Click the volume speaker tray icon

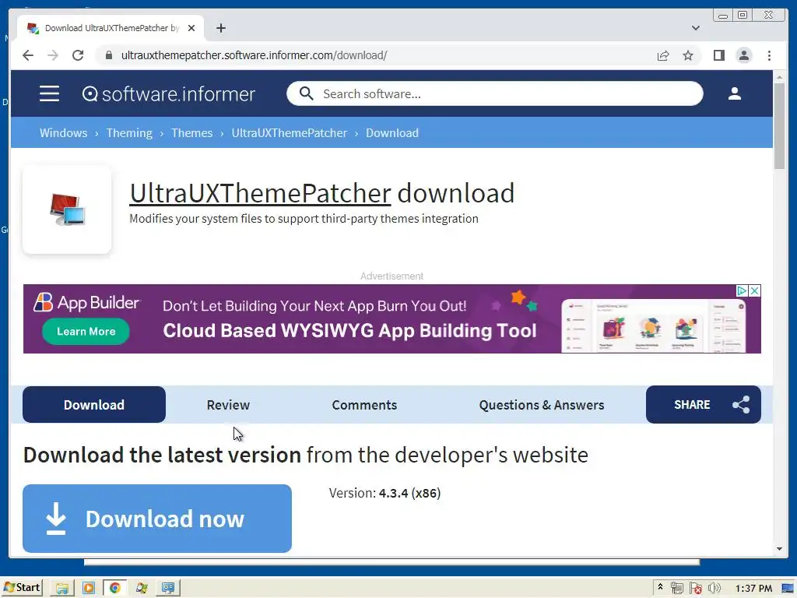(714, 589)
